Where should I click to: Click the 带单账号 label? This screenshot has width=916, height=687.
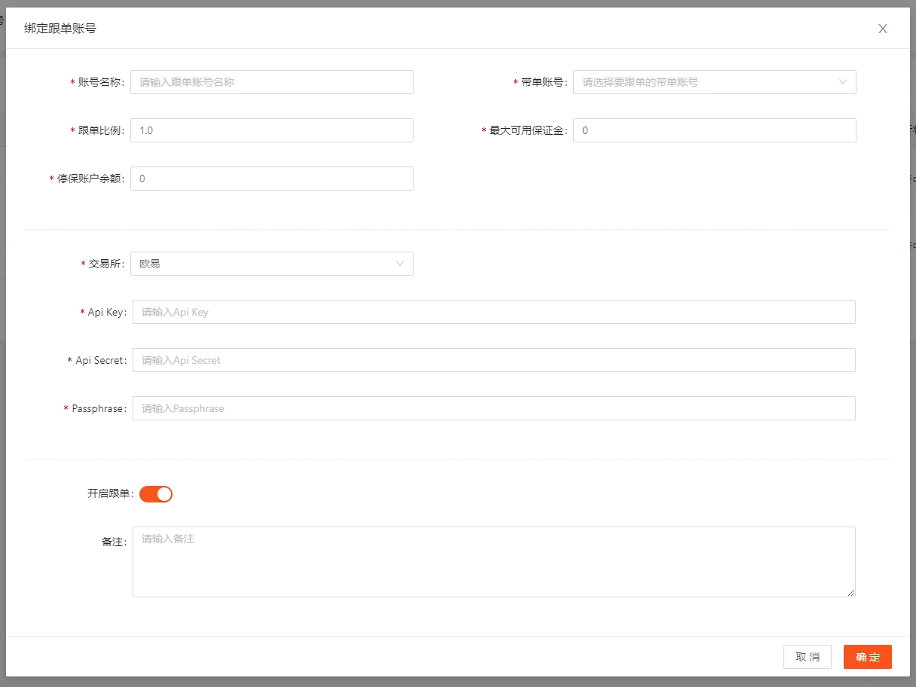click(544, 82)
